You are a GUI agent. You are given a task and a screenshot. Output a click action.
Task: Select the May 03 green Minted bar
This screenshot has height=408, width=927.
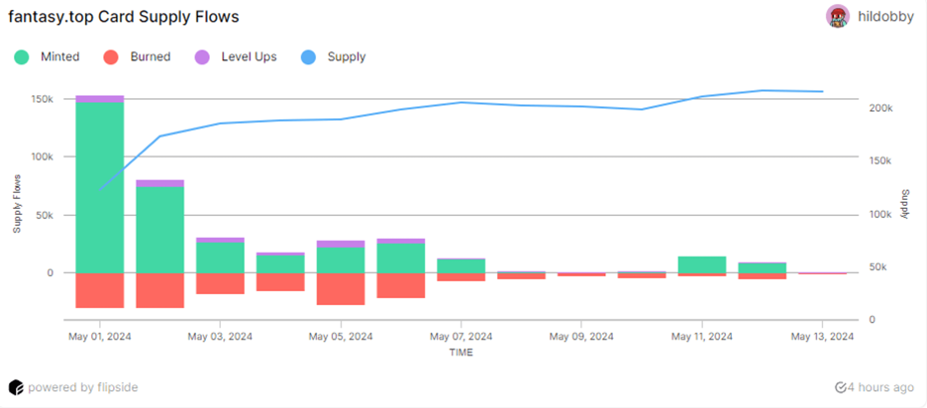coord(220,257)
